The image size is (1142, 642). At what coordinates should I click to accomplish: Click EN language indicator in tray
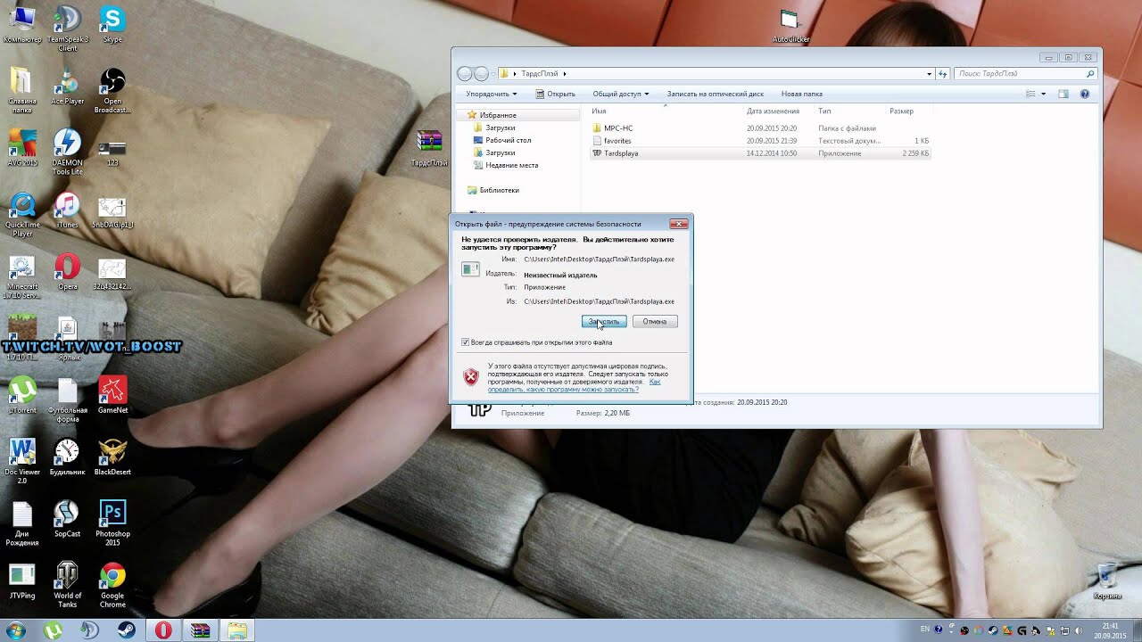[x=924, y=630]
